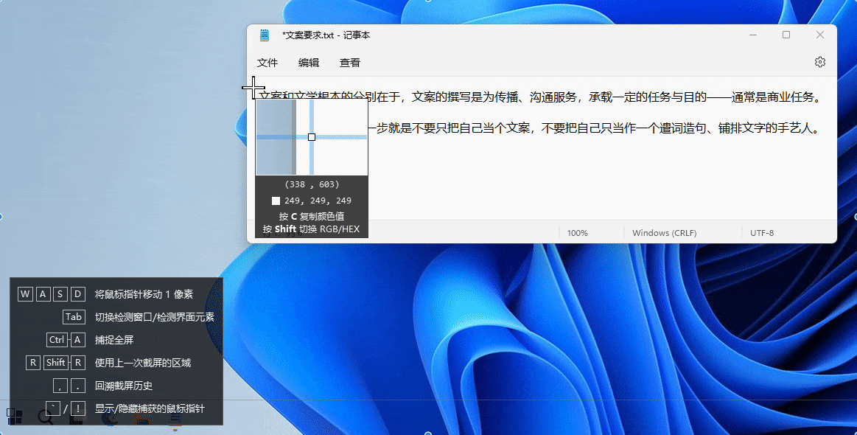This screenshot has width=857, height=435.
Task: Click the UTF-8 encoding indicator
Action: click(x=761, y=233)
